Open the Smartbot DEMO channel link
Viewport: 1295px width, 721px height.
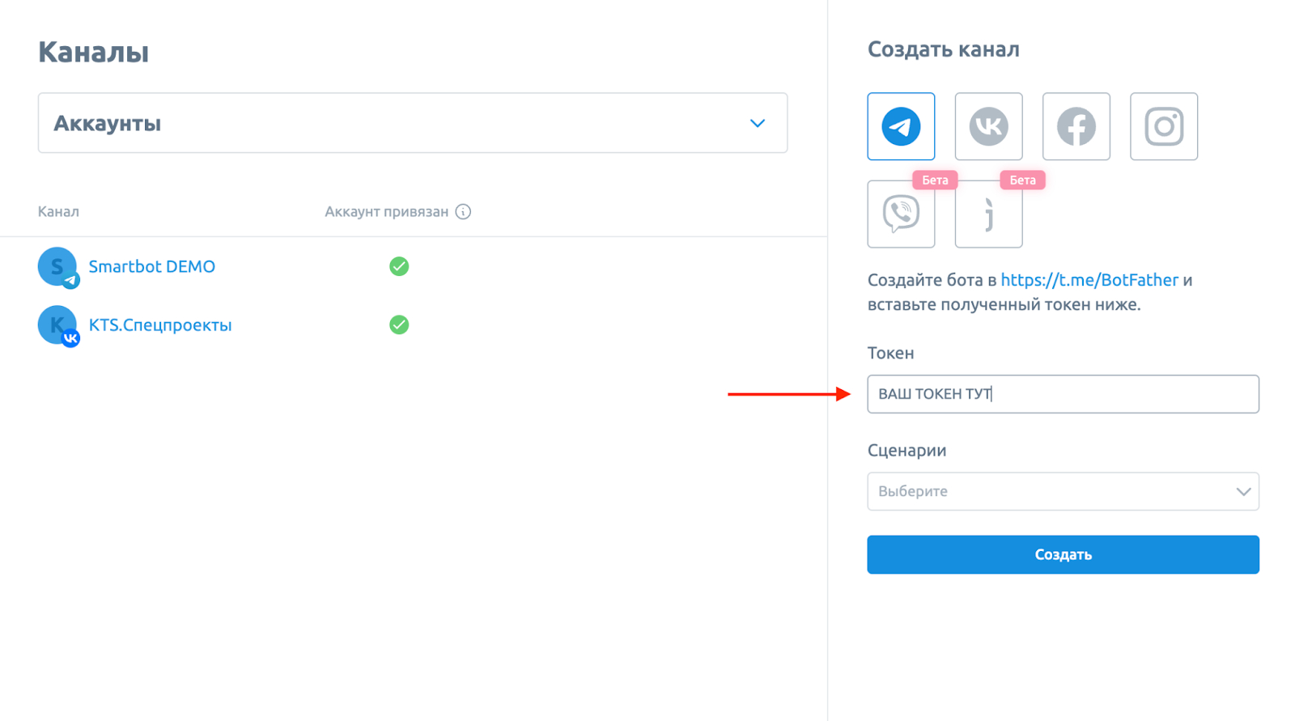coord(151,266)
